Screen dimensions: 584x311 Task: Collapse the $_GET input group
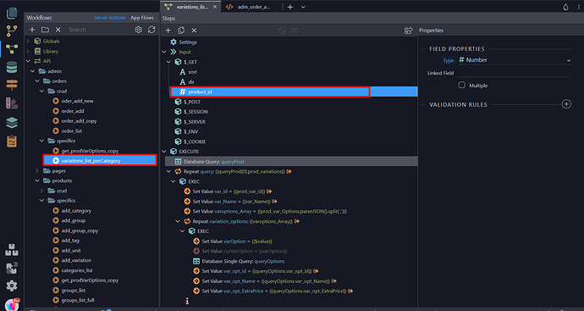(x=168, y=62)
